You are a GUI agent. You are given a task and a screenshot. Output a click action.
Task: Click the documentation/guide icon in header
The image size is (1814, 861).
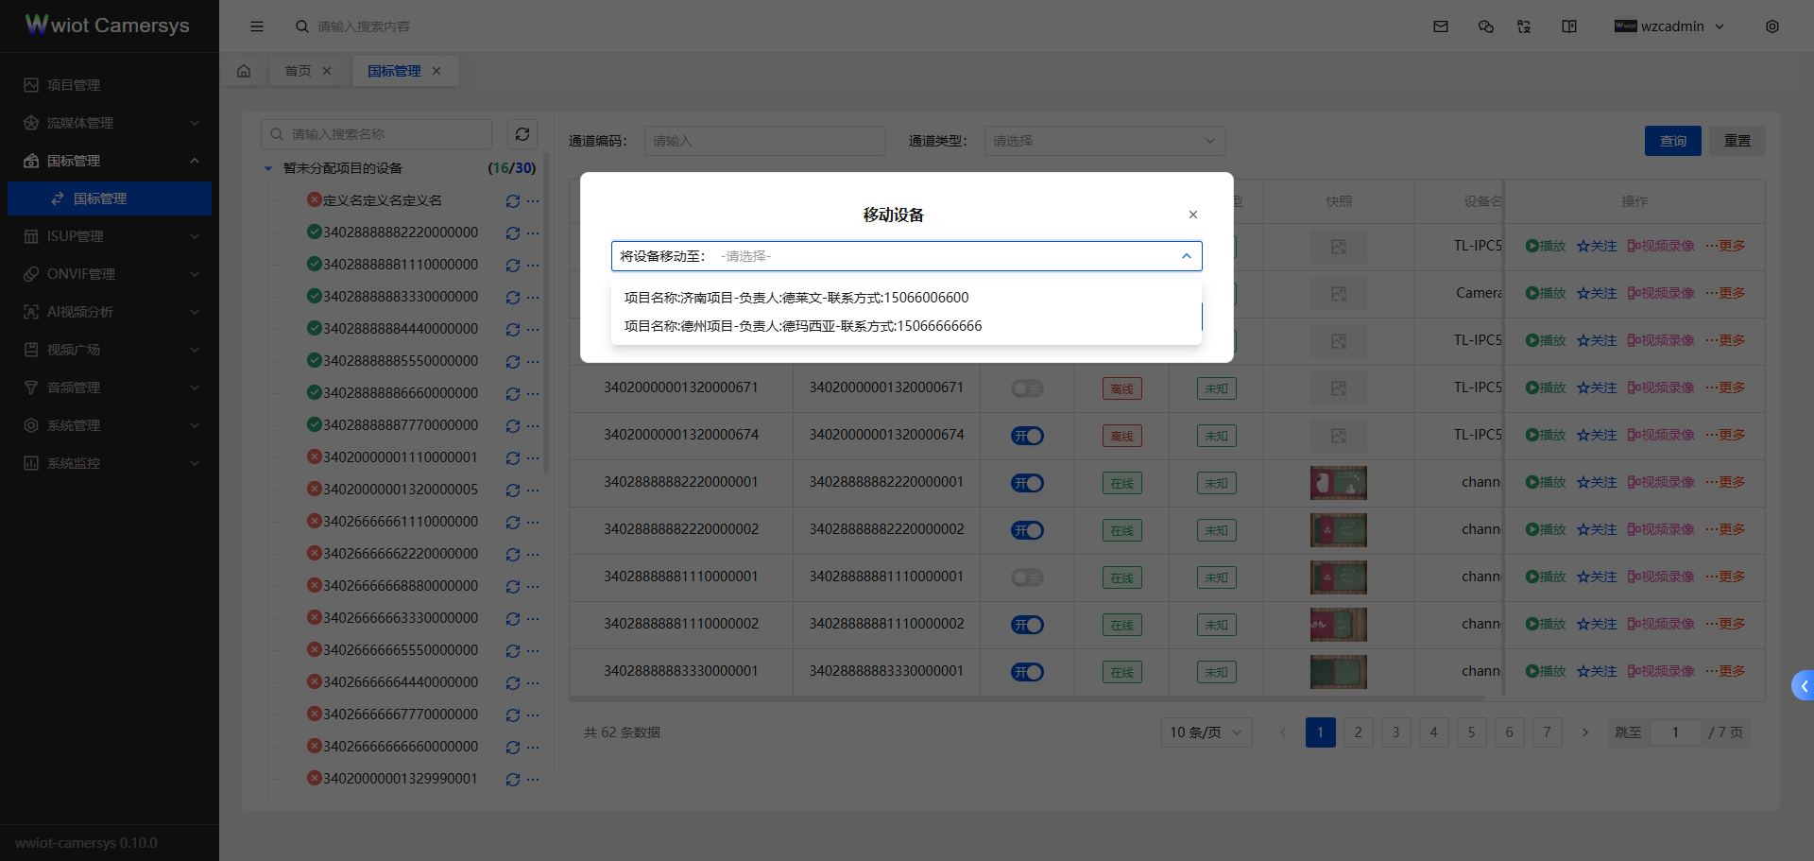click(1568, 26)
